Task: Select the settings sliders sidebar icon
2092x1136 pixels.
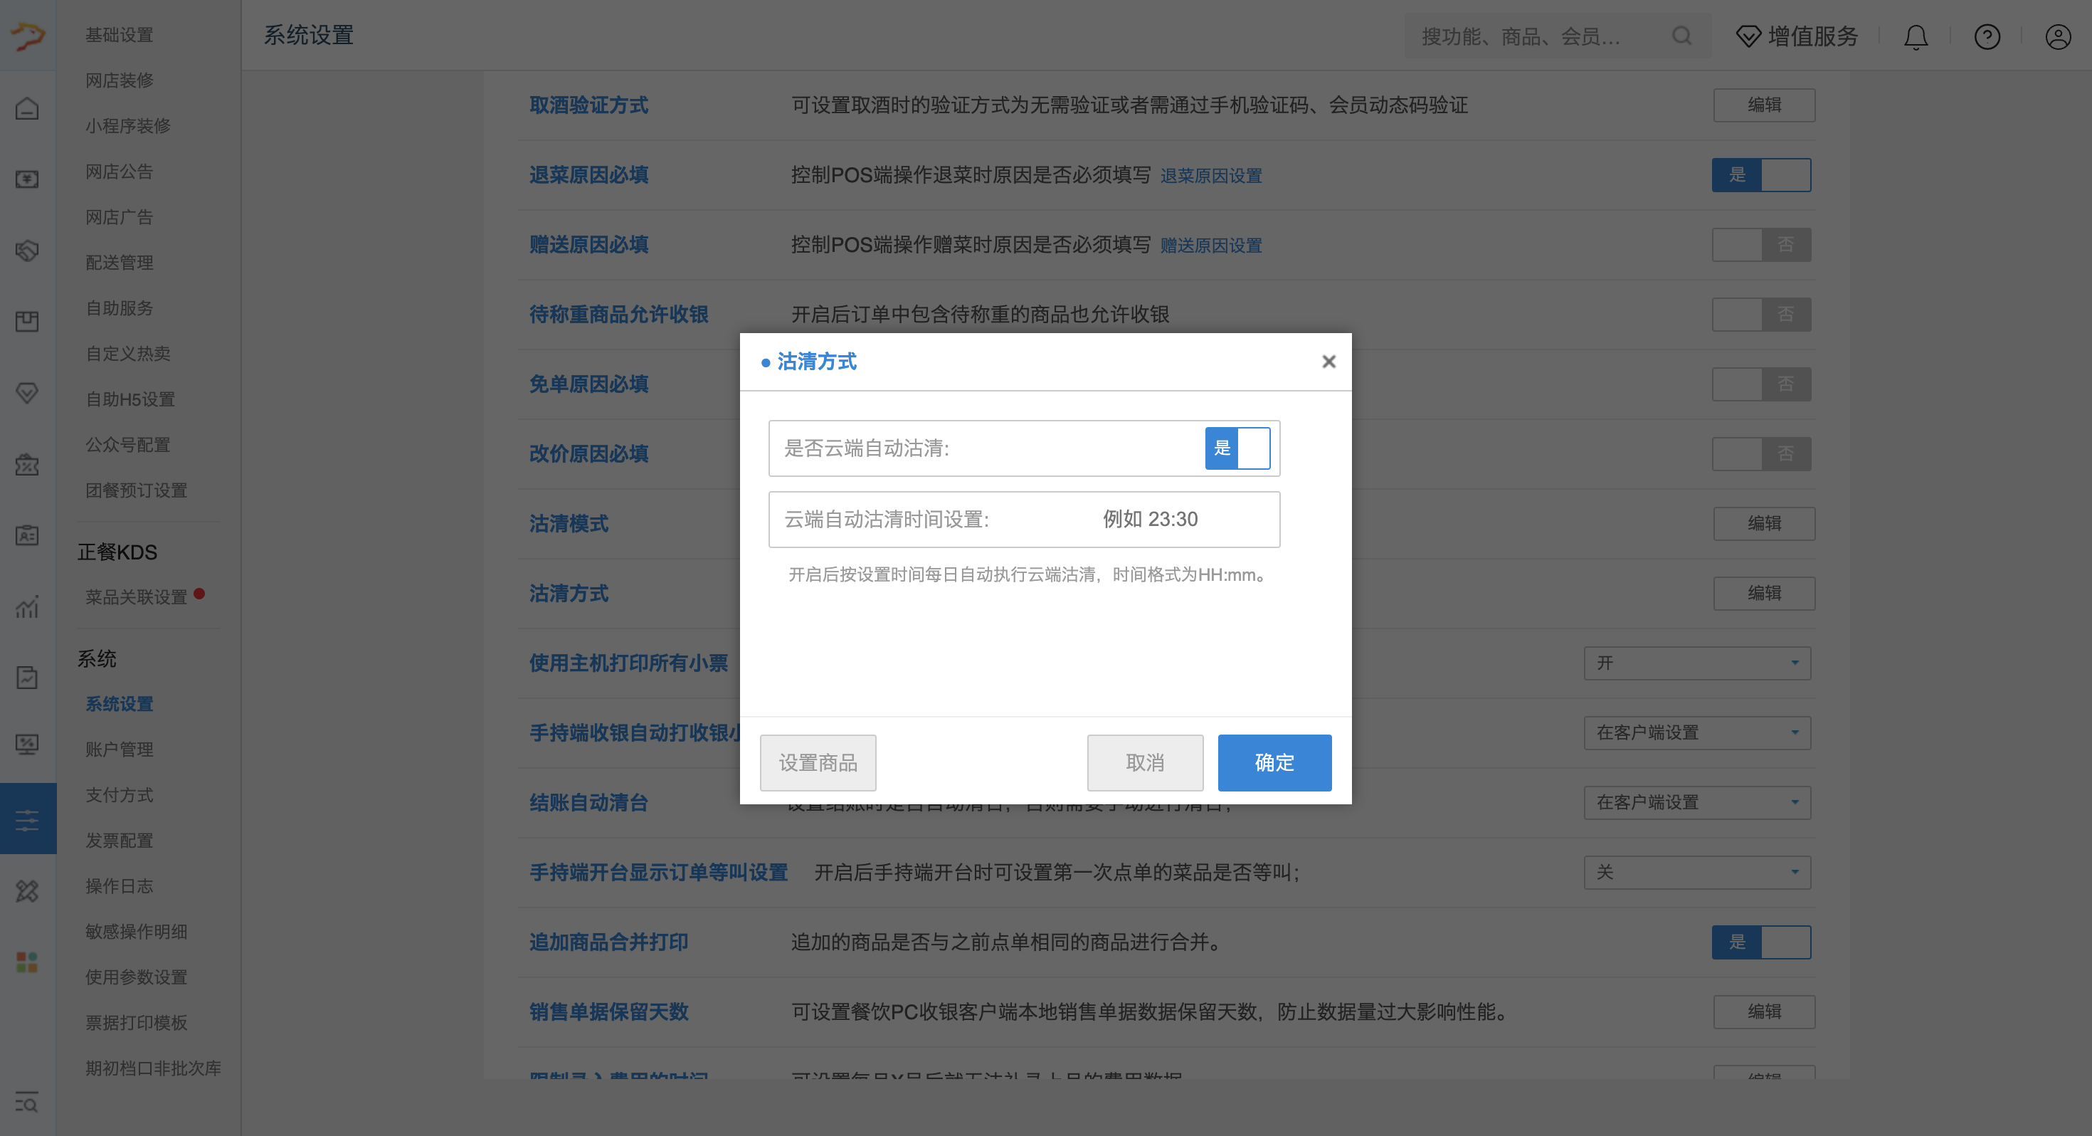Action: tap(27, 819)
